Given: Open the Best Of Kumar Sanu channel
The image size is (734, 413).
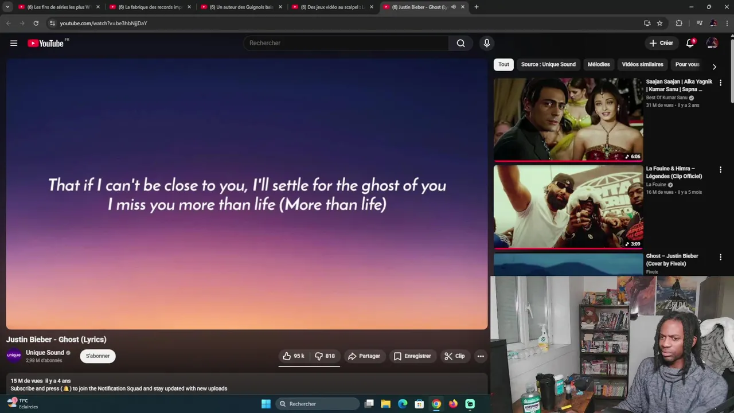Looking at the screenshot, I should 666,98.
